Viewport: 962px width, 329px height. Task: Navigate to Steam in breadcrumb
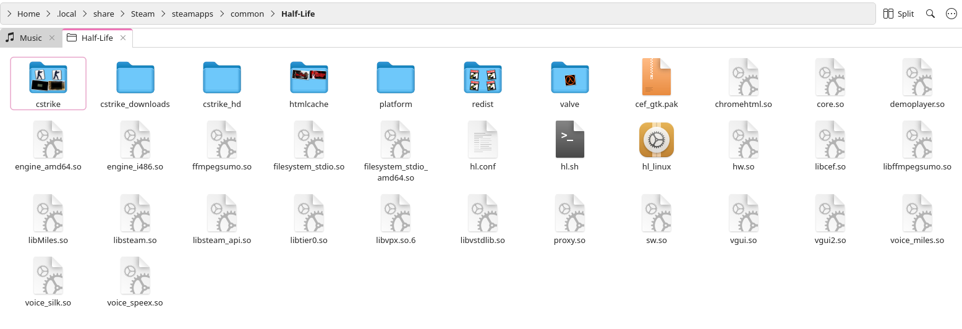pyautogui.click(x=143, y=14)
